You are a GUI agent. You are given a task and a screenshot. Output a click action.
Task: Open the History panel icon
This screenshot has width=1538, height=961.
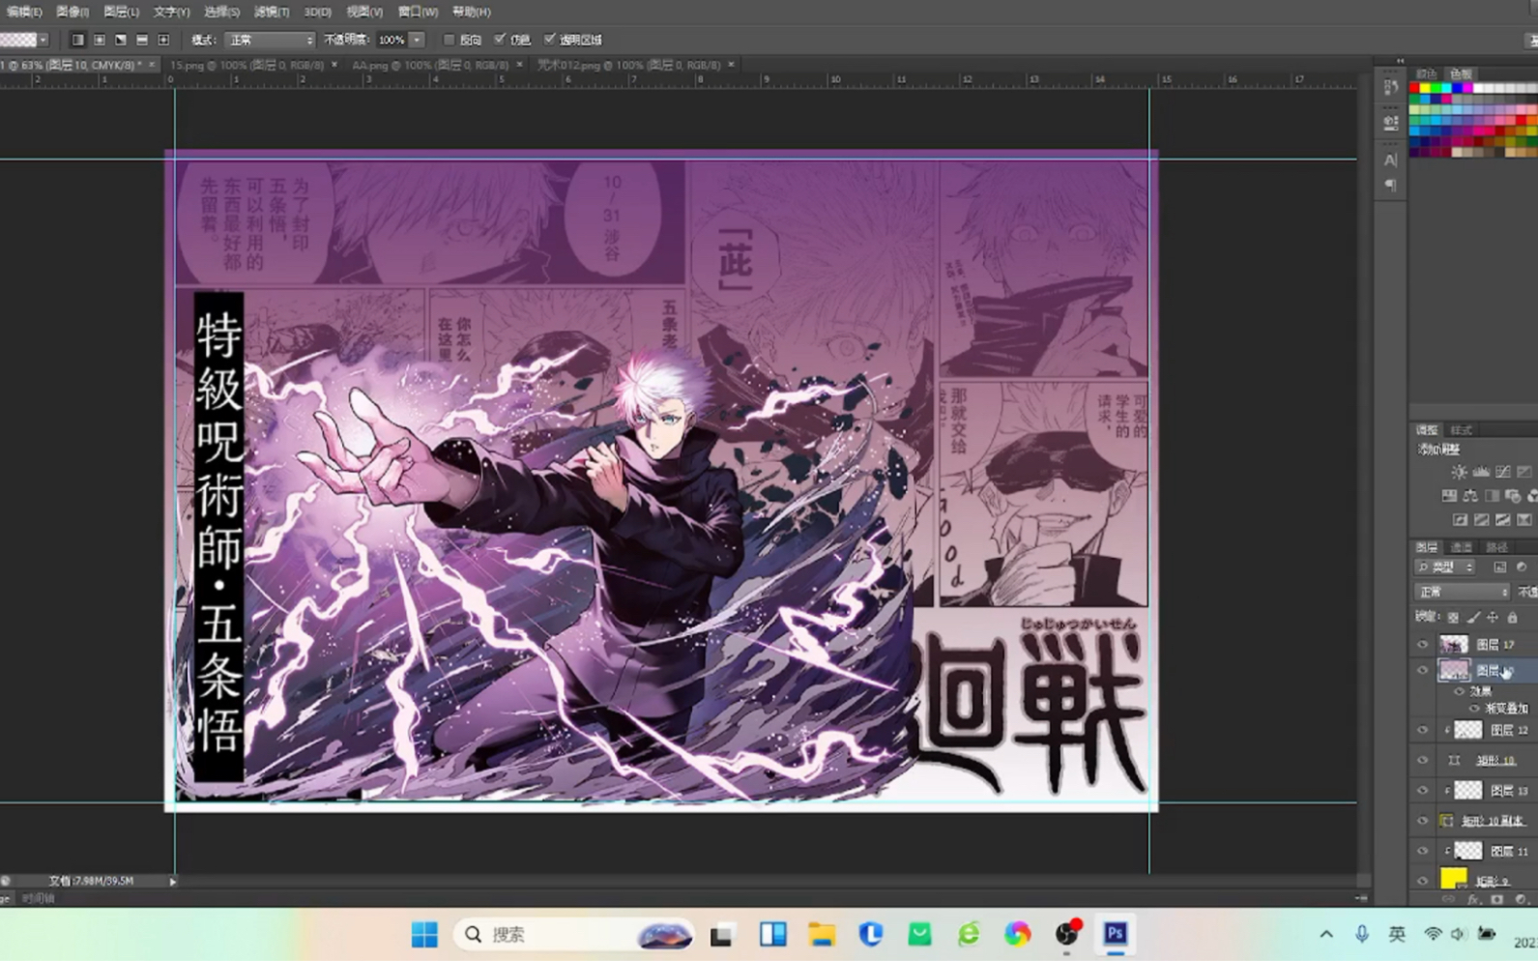tap(1391, 87)
